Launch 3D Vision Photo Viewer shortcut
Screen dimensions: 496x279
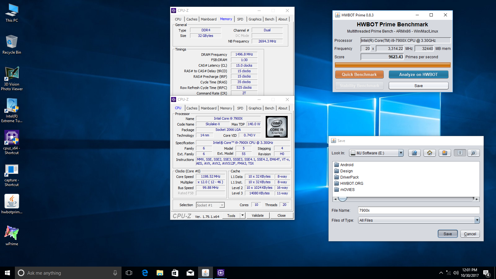coord(12,79)
